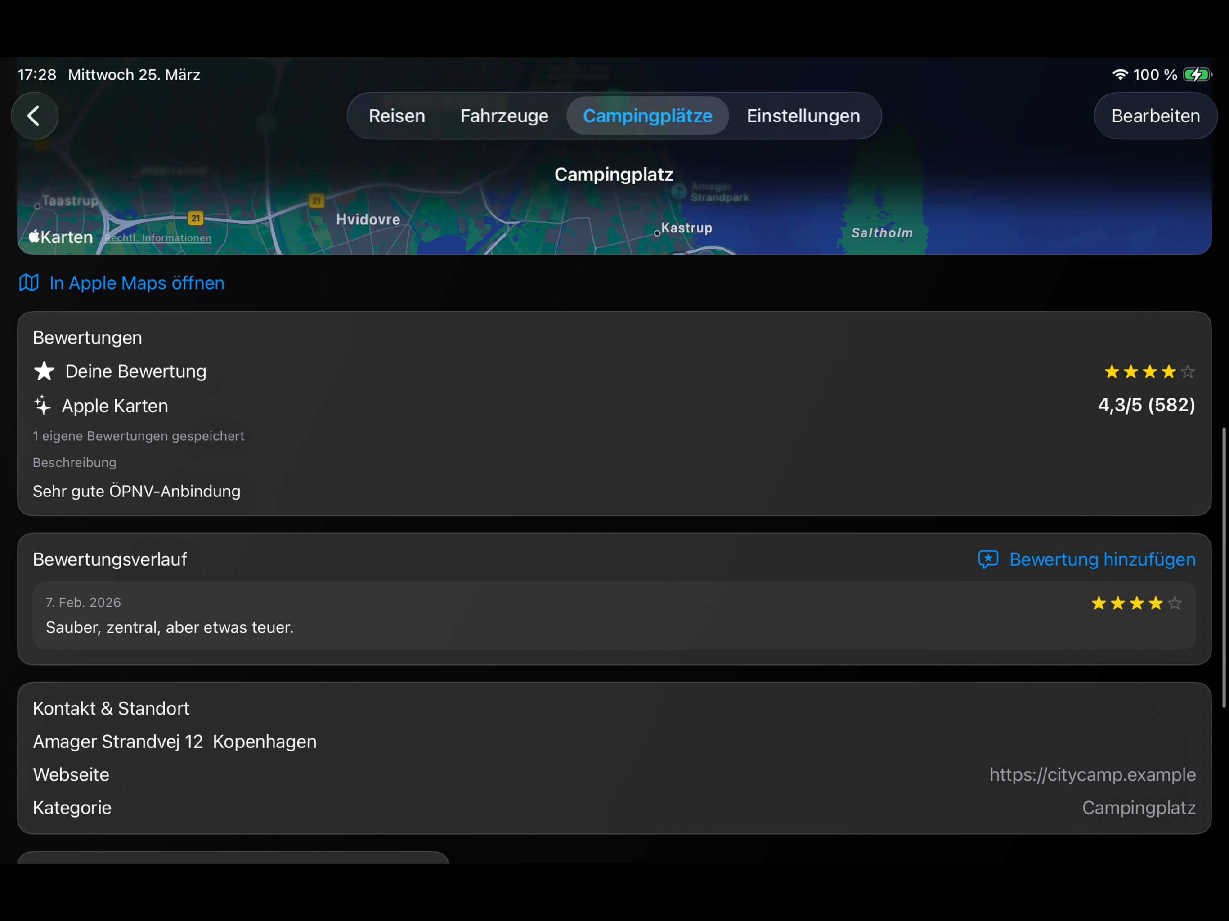Viewport: 1229px width, 921px height.
Task: Click the Hvidovre label on the map
Action: coord(368,219)
